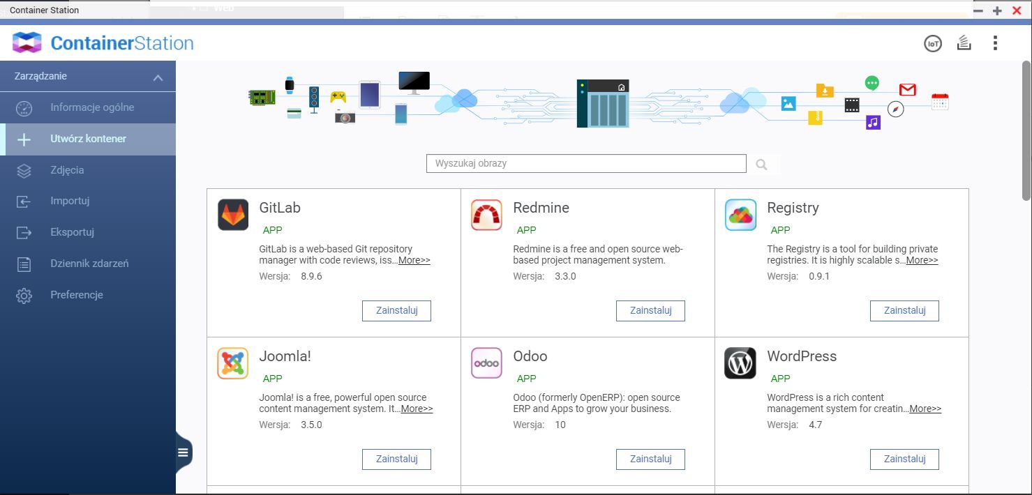The width and height of the screenshot is (1032, 495).
Task: Install Registry with Zainstaluj button
Action: point(904,311)
